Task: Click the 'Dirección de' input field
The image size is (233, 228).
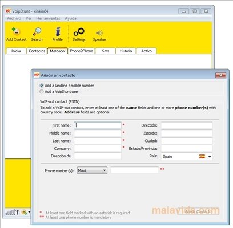Action: (98, 156)
